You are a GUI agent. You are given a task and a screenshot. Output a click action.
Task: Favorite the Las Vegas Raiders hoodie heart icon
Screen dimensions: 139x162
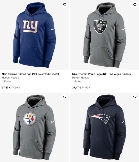pyautogui.click(x=135, y=5)
